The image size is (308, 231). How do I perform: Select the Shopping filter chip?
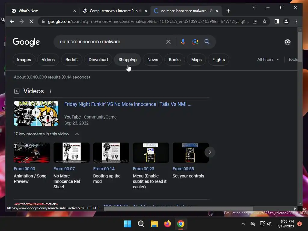pos(128,60)
